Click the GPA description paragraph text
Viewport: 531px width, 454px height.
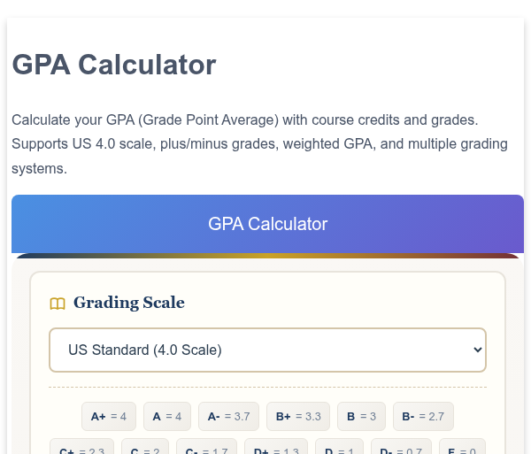(x=259, y=144)
